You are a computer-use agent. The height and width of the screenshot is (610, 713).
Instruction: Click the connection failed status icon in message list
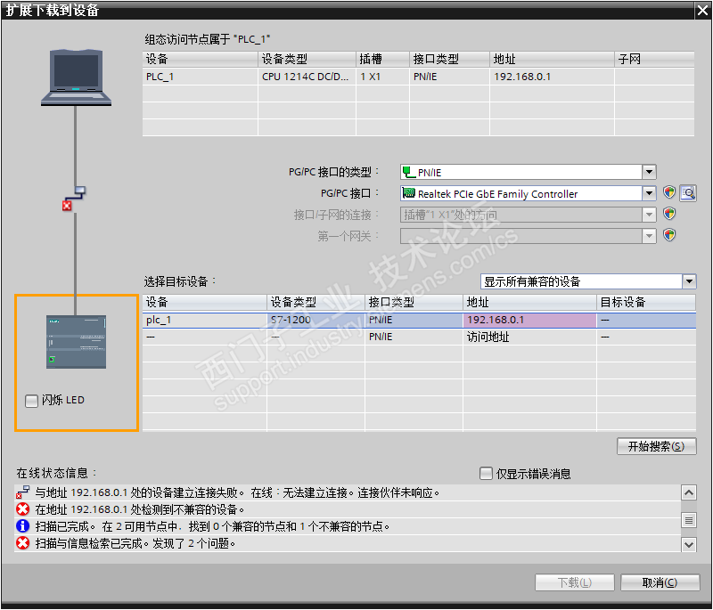(23, 492)
